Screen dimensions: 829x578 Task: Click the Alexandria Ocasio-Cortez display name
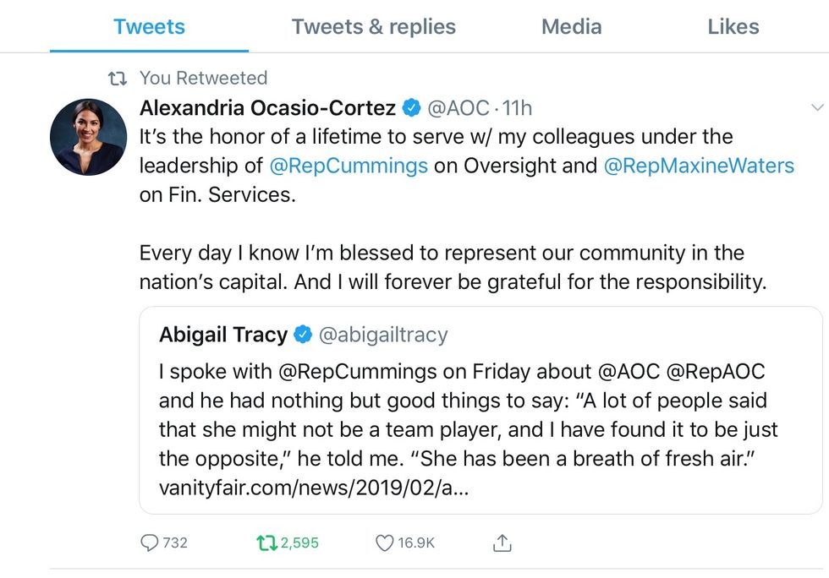[x=267, y=108]
